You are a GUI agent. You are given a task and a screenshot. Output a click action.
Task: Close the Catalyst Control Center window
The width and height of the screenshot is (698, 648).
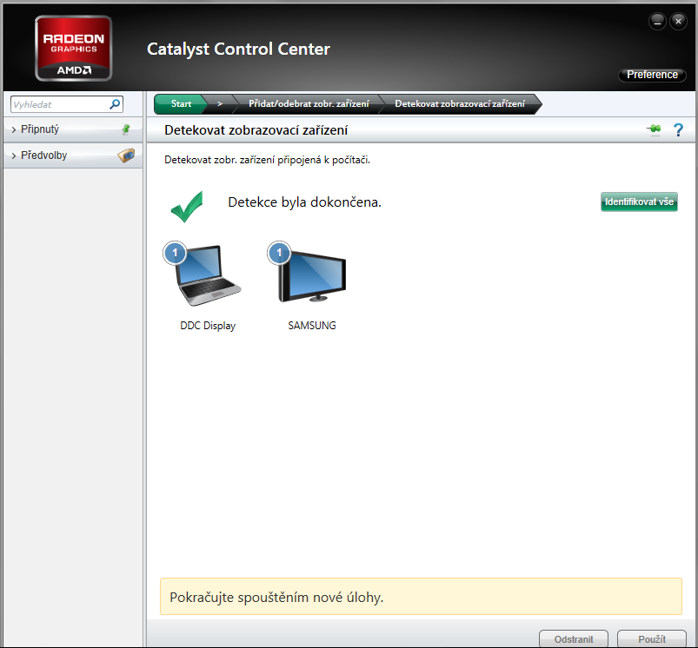pos(678,22)
